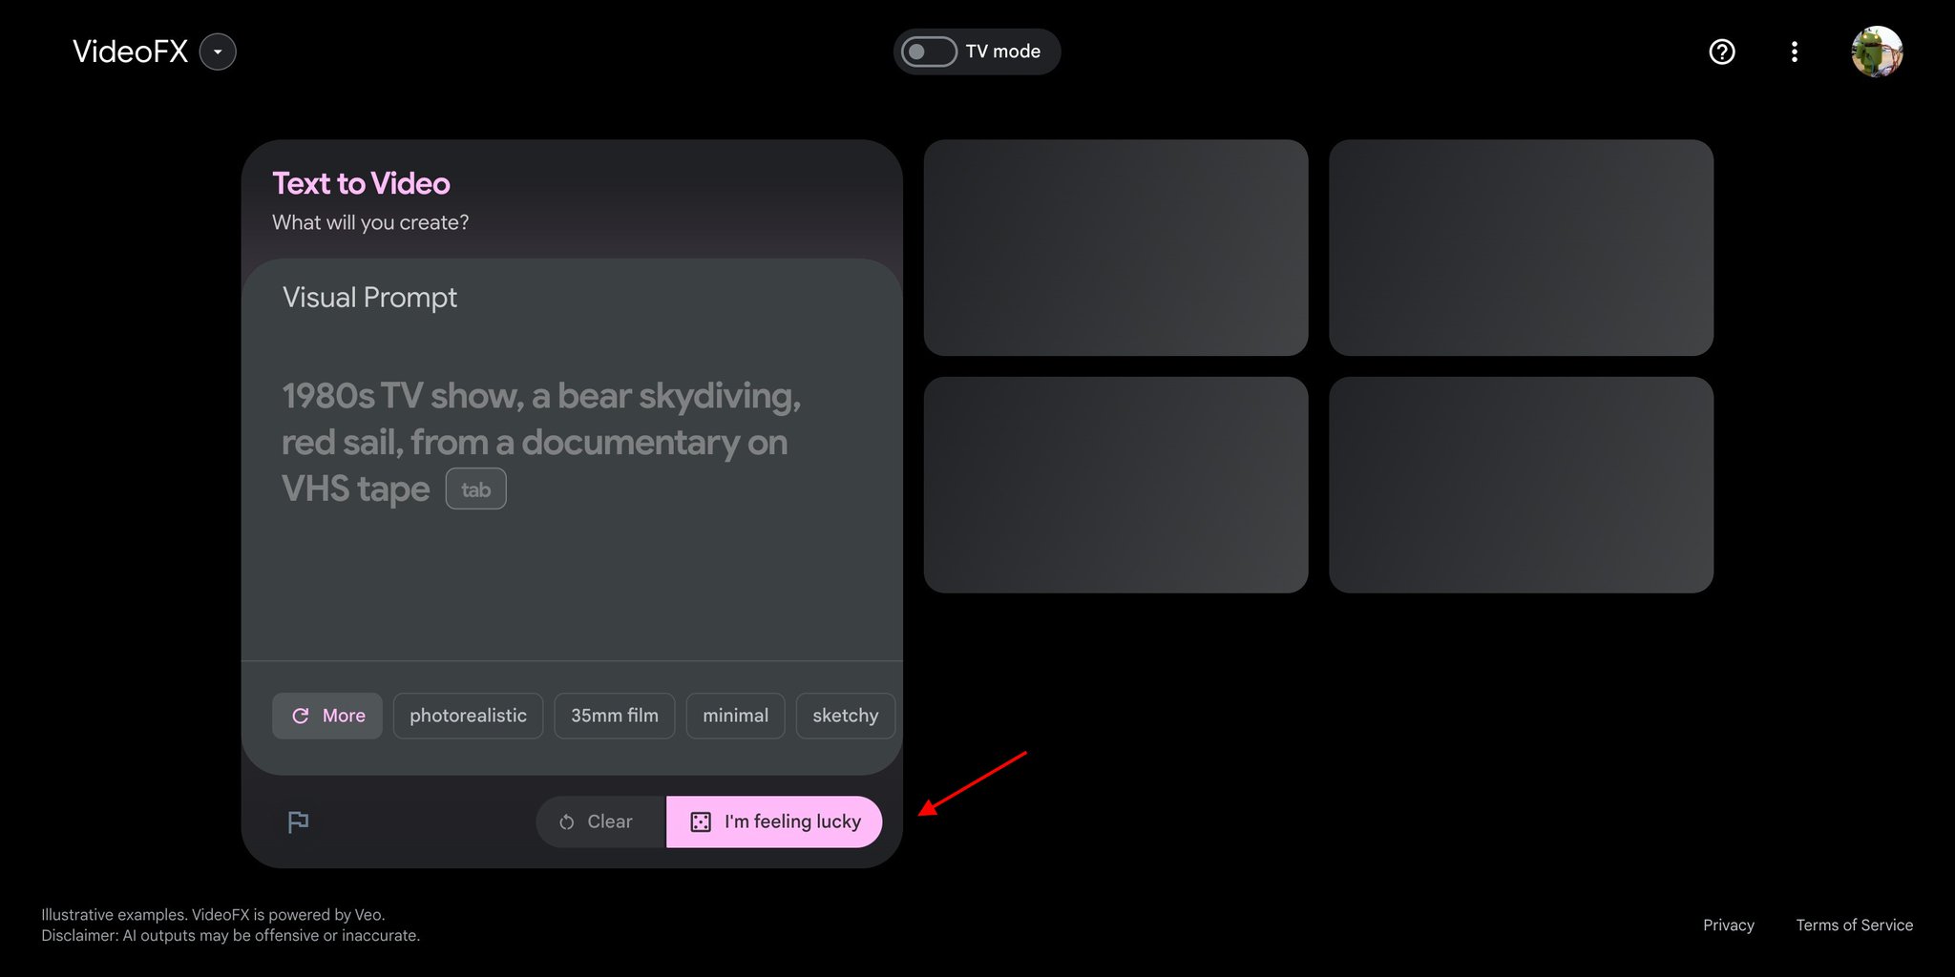Click the 'VideoFX is powered by Veo' disclaimer

(x=288, y=914)
